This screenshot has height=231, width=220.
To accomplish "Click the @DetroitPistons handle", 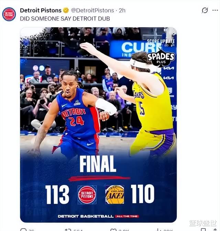I will 92,10.
